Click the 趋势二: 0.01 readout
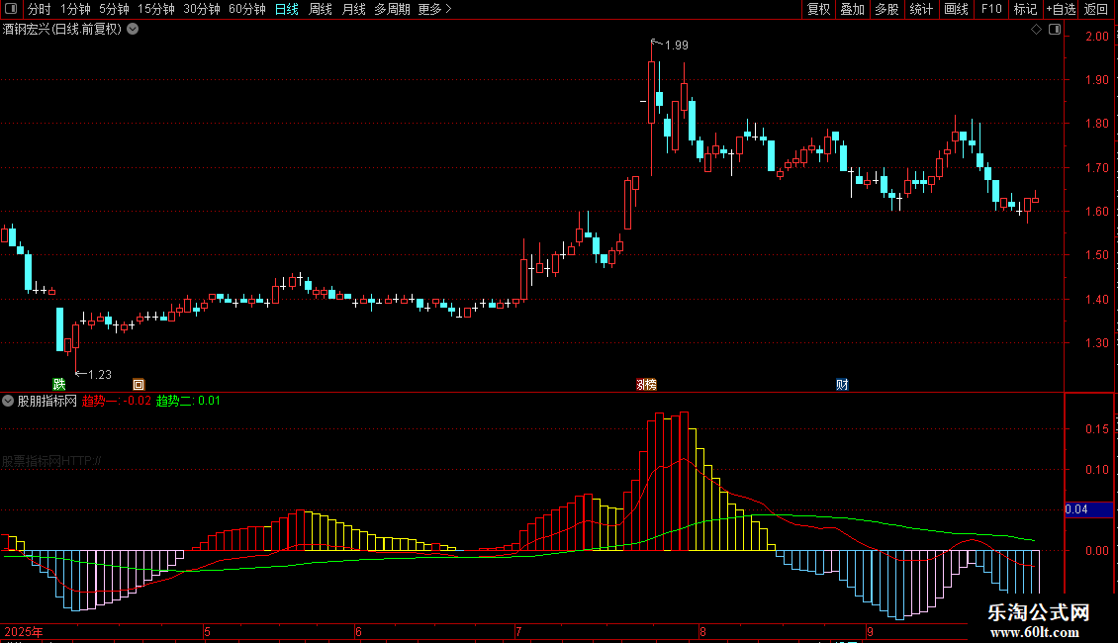This screenshot has width=1118, height=643. [188, 401]
